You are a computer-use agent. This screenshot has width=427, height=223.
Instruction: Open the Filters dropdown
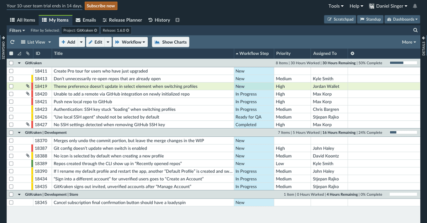click(x=17, y=31)
